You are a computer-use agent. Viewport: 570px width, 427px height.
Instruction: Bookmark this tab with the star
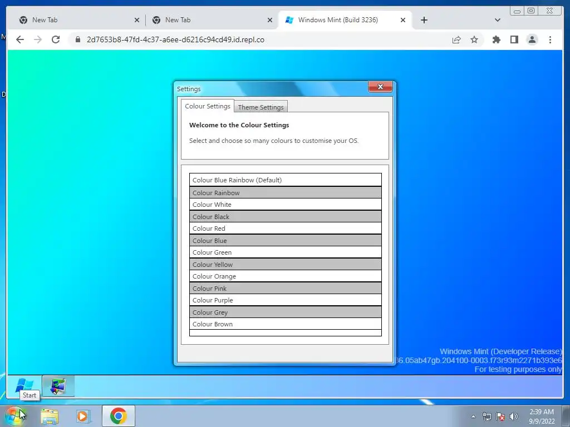(474, 39)
